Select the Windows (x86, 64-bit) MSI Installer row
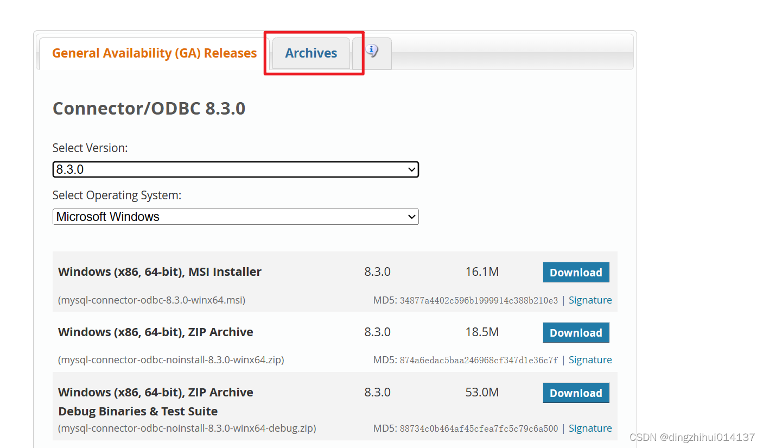 (160, 272)
